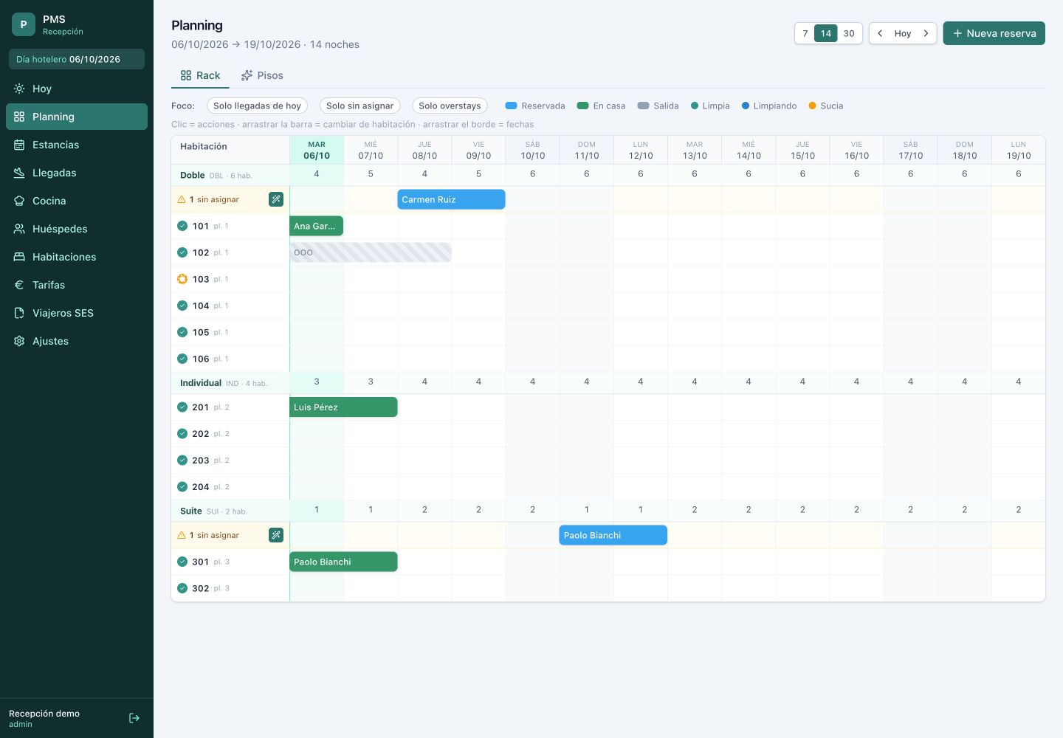Open Luis Pérez stay in room 201
This screenshot has height=738, width=1063.
click(343, 407)
